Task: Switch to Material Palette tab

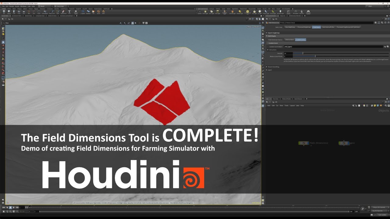Action: pos(286,99)
